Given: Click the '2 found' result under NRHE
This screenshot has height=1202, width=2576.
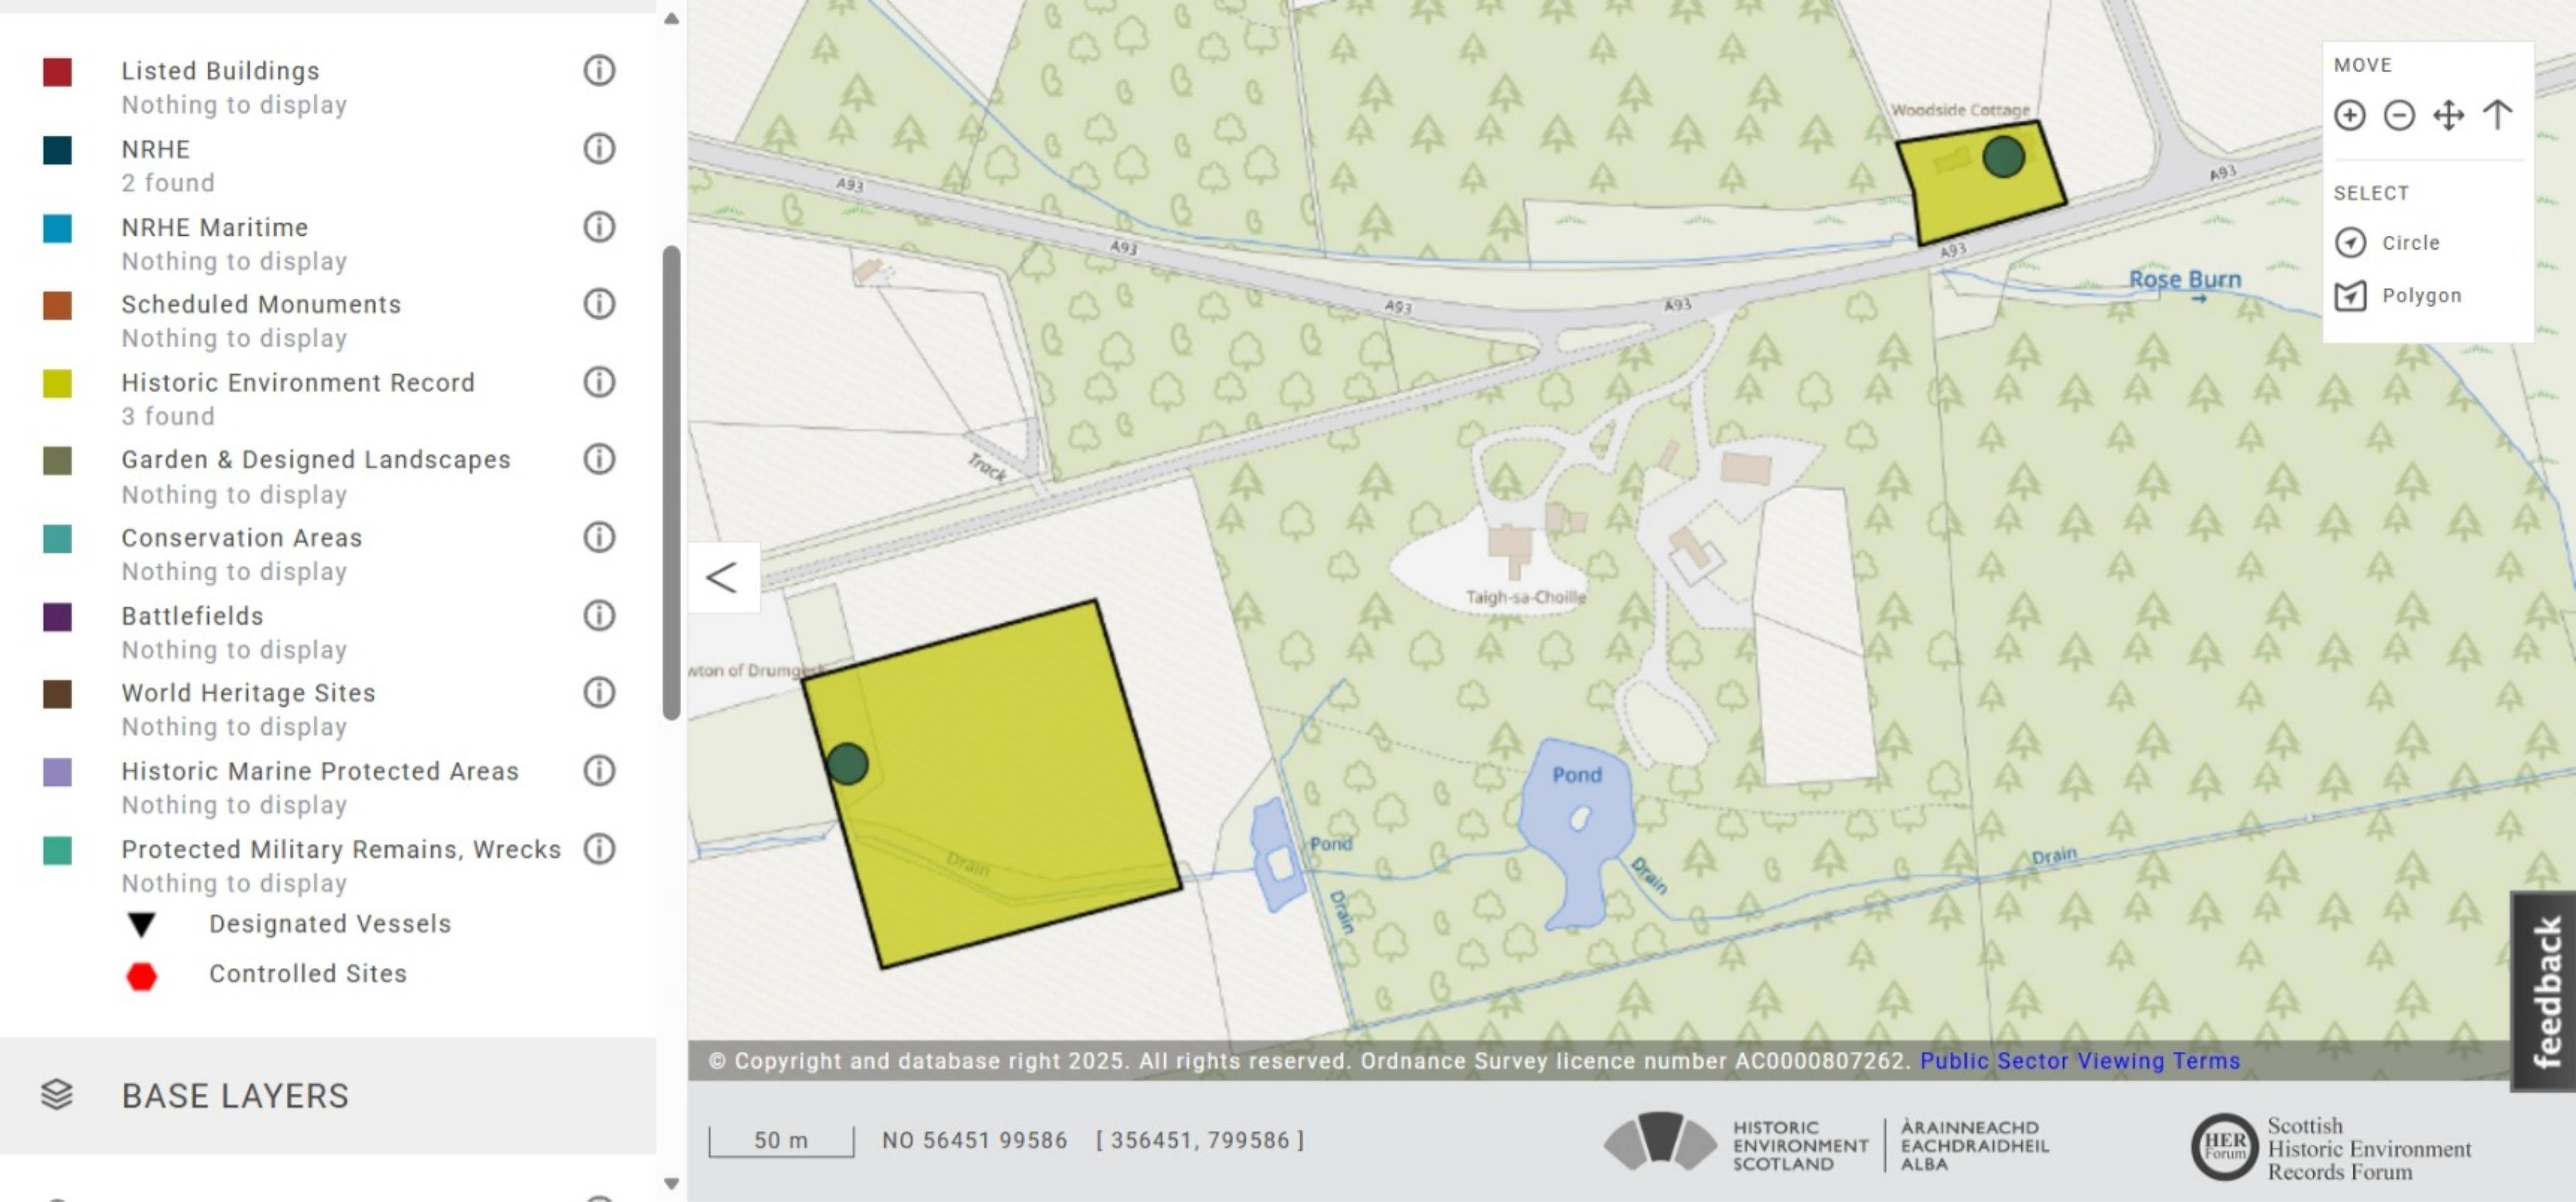Looking at the screenshot, I should click(x=168, y=183).
